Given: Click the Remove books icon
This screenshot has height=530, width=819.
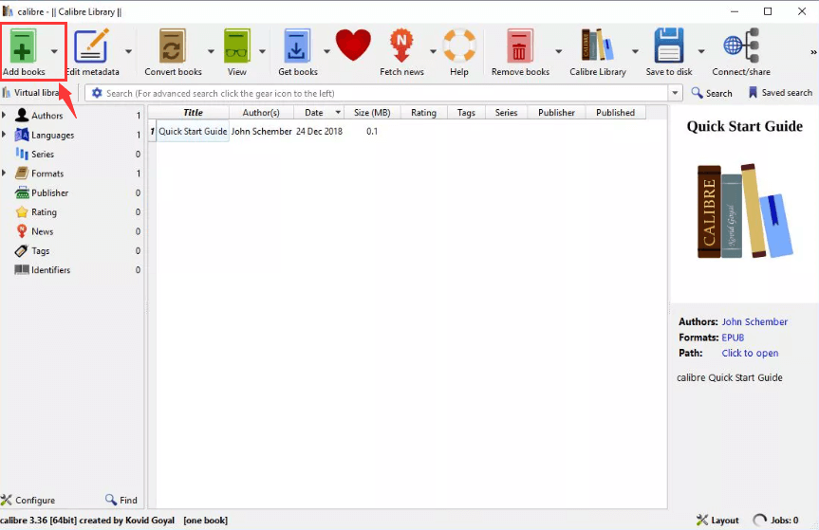Looking at the screenshot, I should [520, 47].
